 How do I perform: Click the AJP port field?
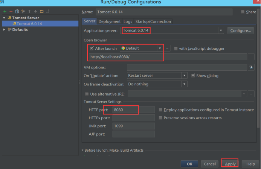(x=134, y=134)
